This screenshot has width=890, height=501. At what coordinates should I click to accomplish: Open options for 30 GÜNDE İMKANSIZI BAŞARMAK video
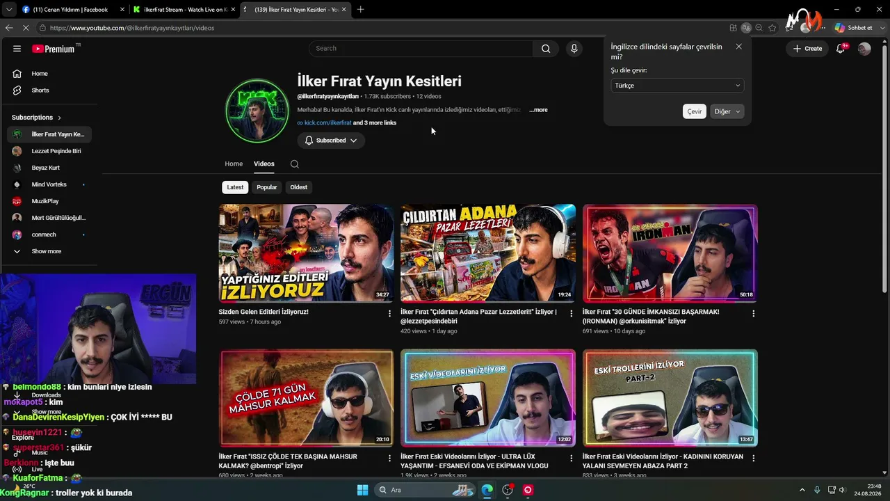(x=753, y=314)
